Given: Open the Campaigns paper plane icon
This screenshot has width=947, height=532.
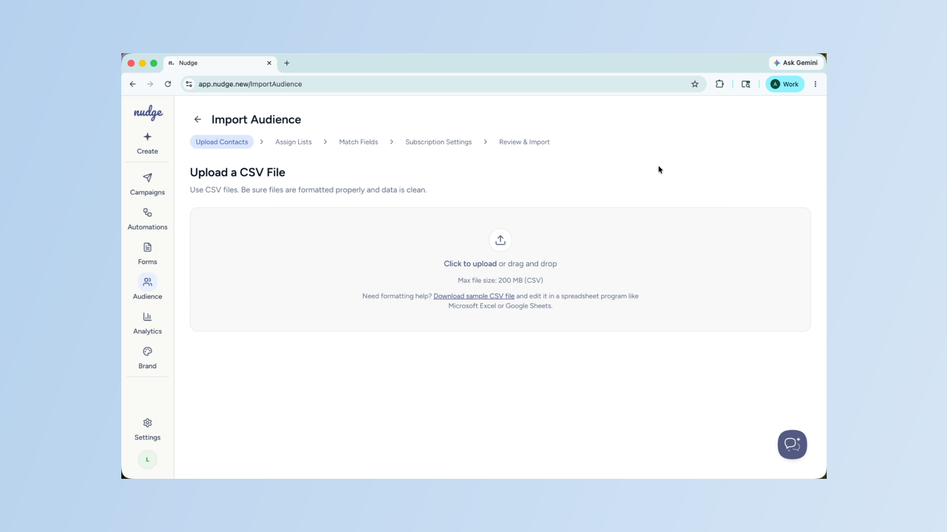Looking at the screenshot, I should tap(147, 178).
